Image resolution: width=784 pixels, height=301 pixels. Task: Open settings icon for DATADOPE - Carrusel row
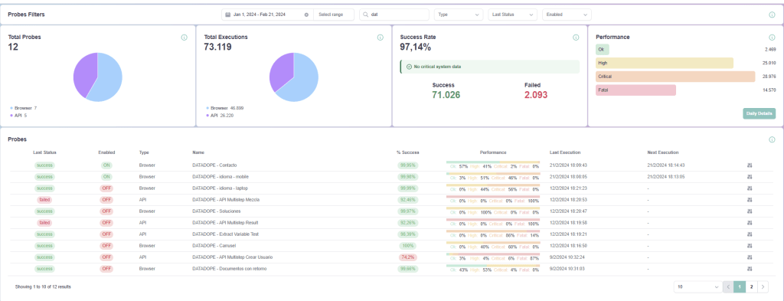[x=749, y=246]
